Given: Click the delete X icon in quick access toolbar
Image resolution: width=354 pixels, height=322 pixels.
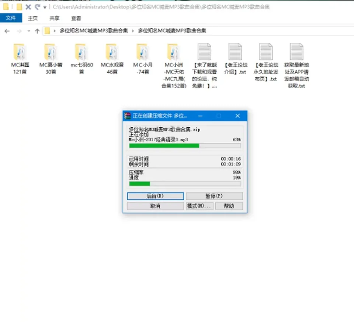Looking at the screenshot, I should tap(28, 7).
